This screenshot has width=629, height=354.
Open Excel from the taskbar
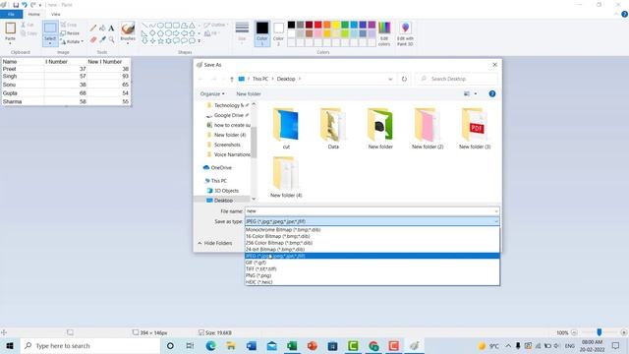(x=292, y=345)
